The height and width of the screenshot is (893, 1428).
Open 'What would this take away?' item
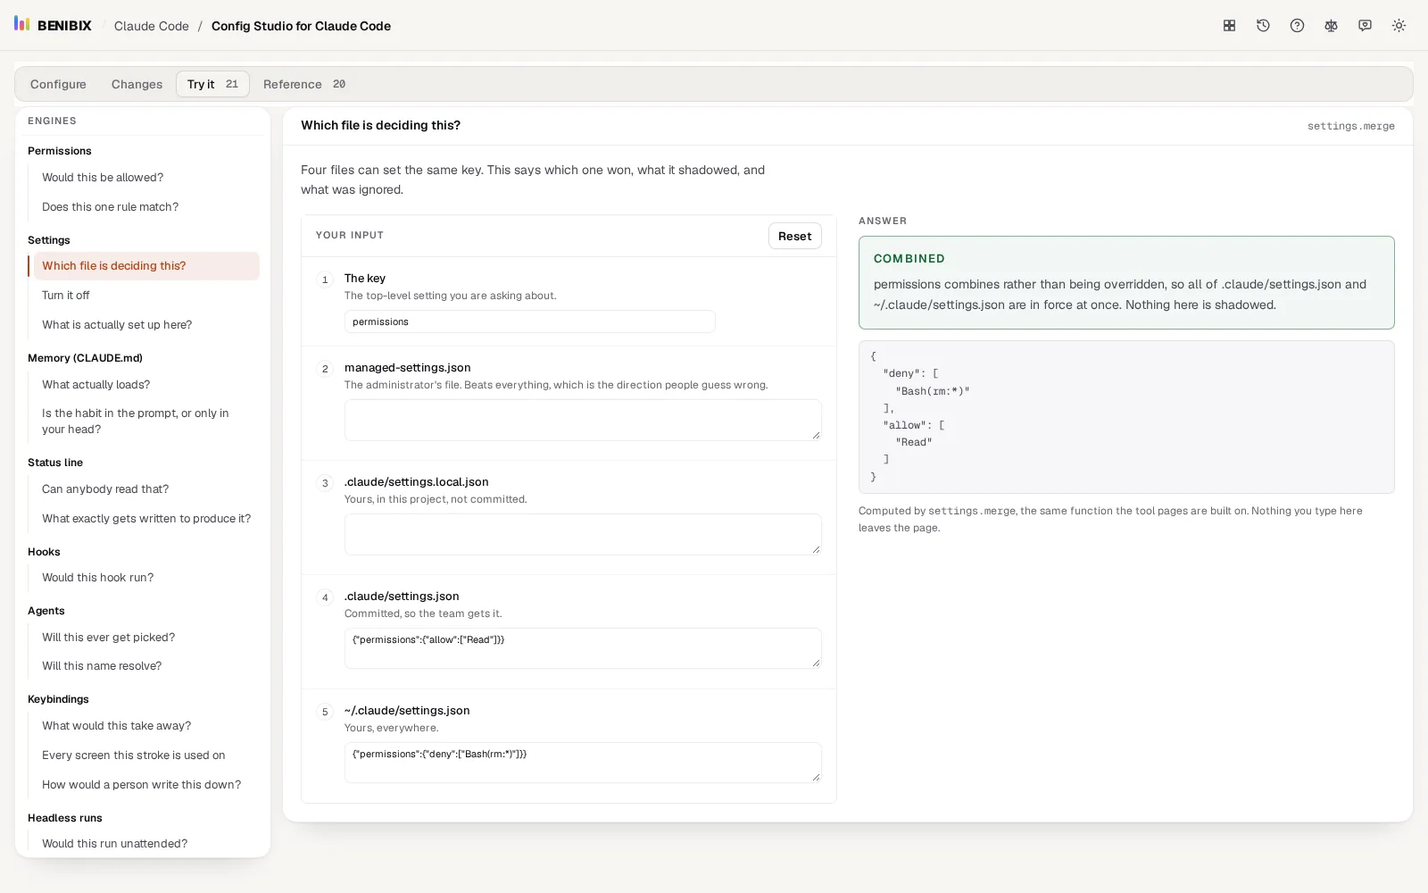146,726
